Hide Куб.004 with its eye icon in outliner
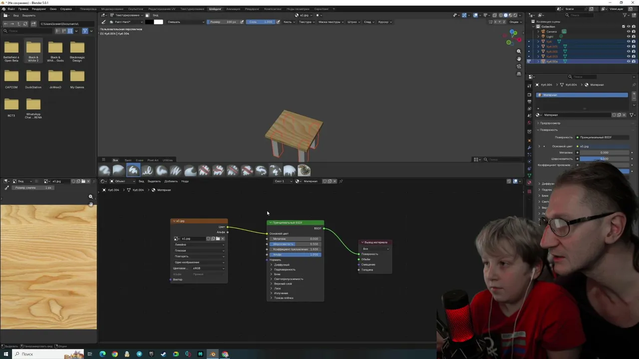639x359 pixels. pyautogui.click(x=629, y=61)
